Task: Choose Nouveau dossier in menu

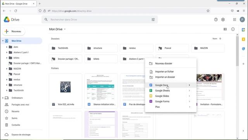Action: click(x=170, y=63)
